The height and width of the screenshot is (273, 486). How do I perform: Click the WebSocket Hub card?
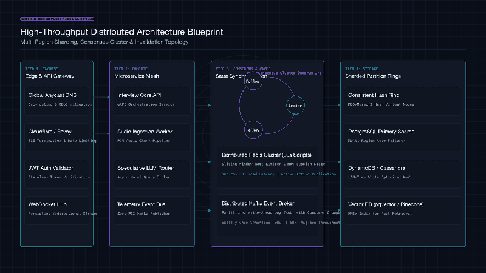tap(57, 210)
